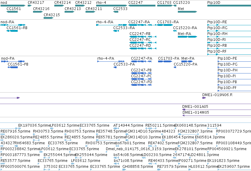
Task: Select transcript CG2247-RD
Action: pos(143,48)
